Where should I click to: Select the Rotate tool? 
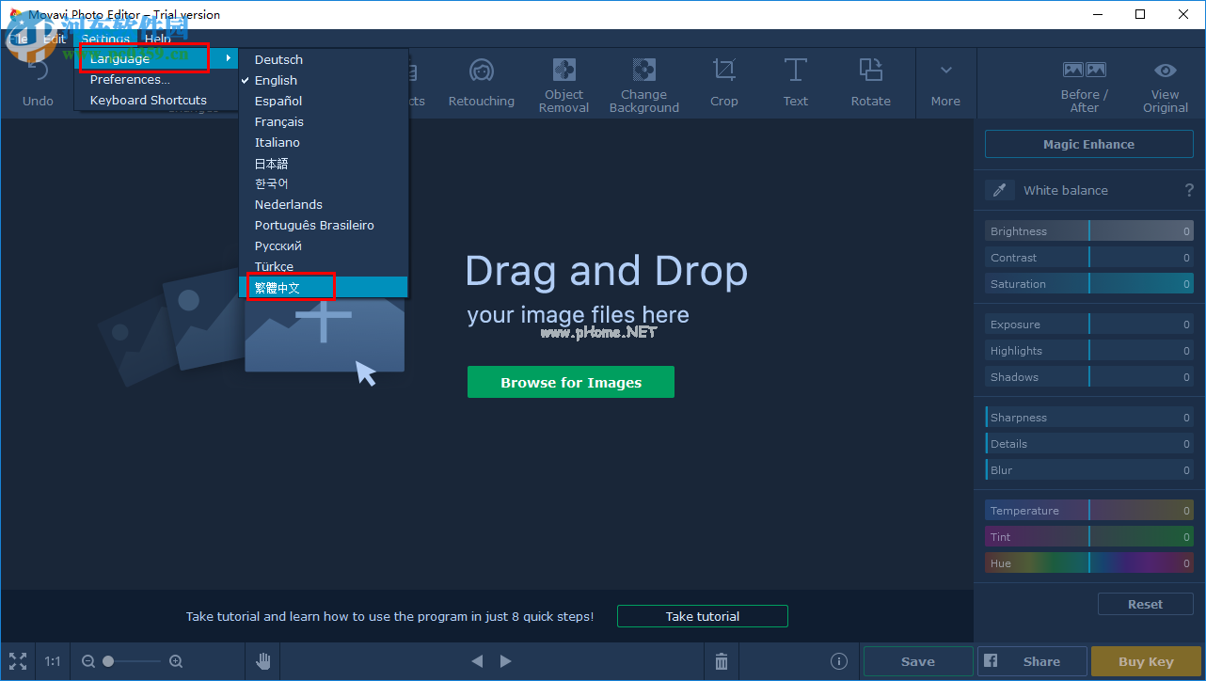tap(870, 83)
